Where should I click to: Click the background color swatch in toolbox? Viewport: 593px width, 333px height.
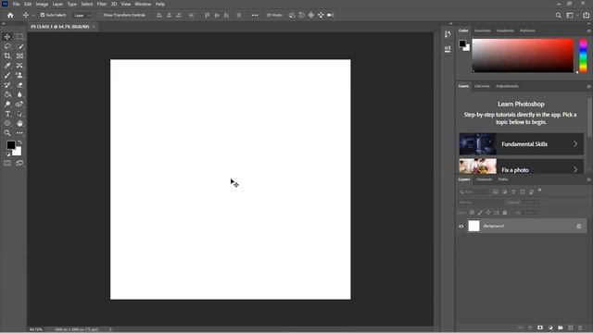18,152
